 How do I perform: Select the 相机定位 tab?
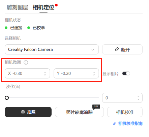pos(43,7)
